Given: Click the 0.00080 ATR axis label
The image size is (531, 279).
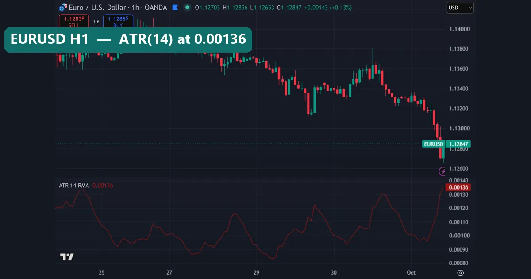Looking at the screenshot, I should pyautogui.click(x=459, y=263).
